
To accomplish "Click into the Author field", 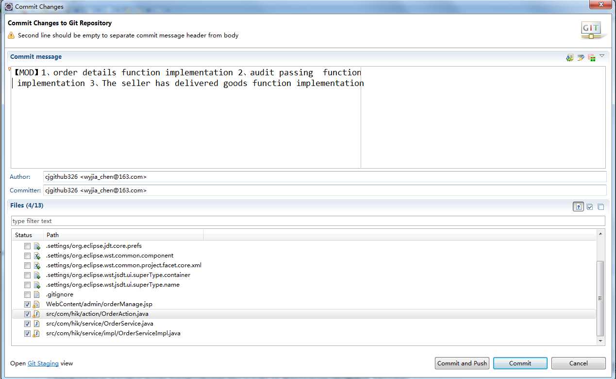I will tap(325, 177).
